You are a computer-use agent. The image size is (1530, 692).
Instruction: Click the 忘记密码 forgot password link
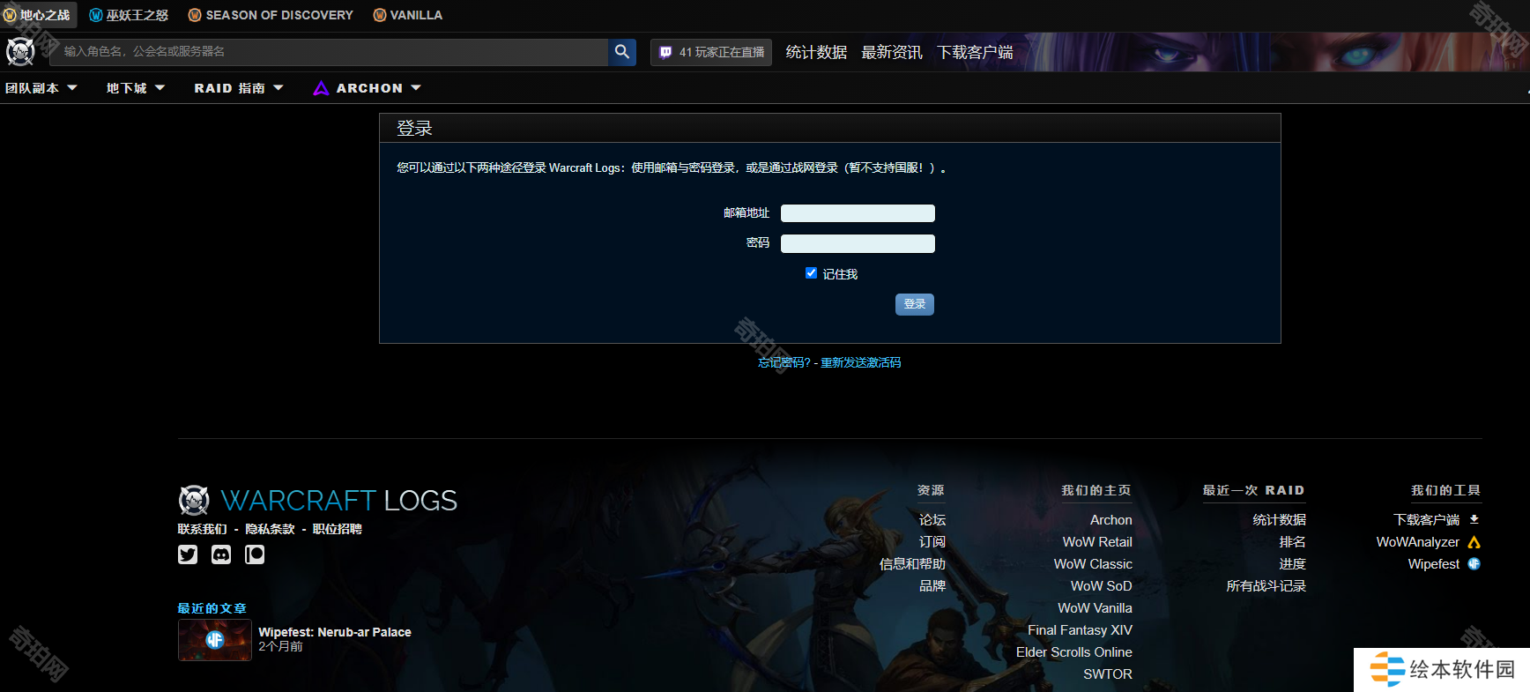click(x=784, y=362)
